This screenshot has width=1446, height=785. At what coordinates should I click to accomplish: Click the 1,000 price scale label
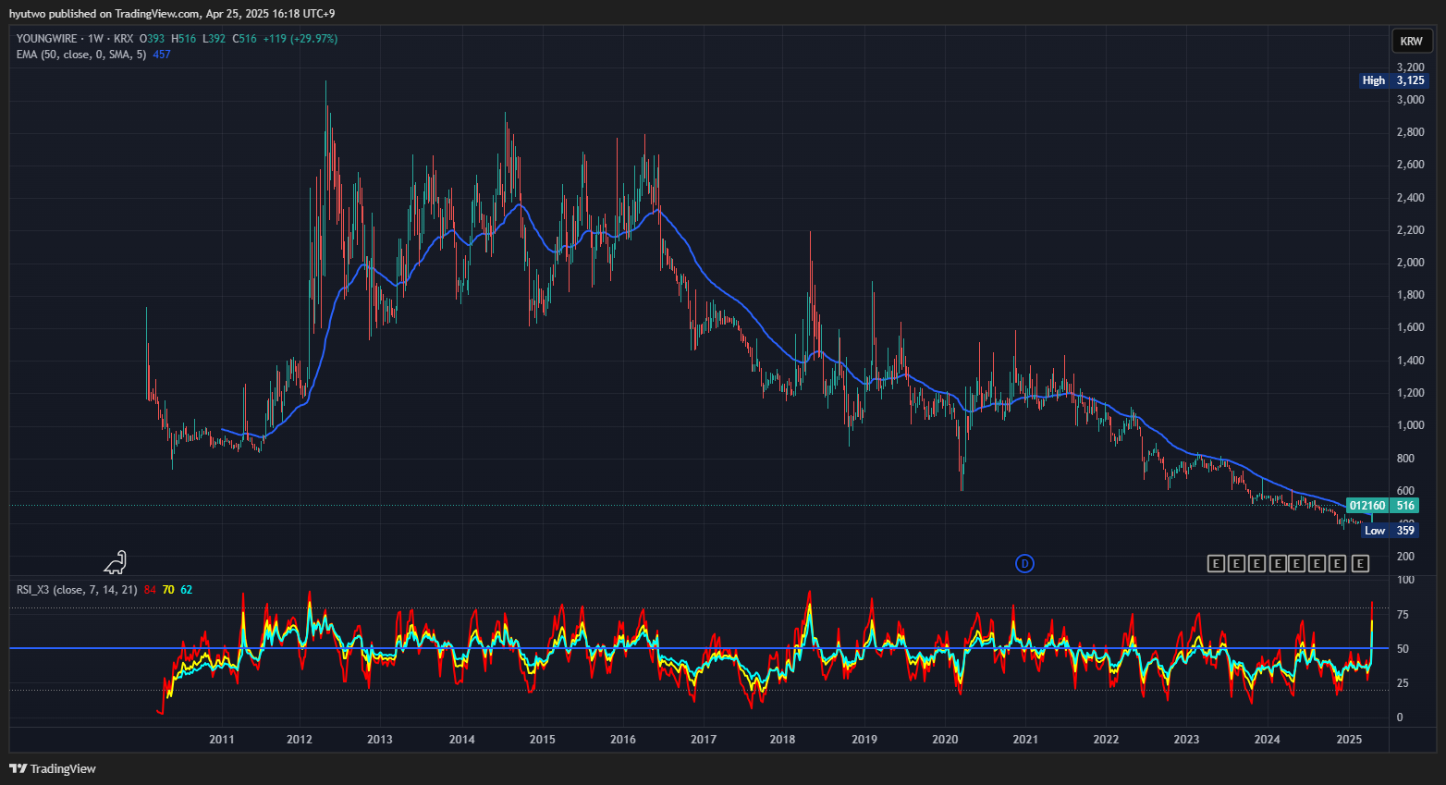point(1411,425)
